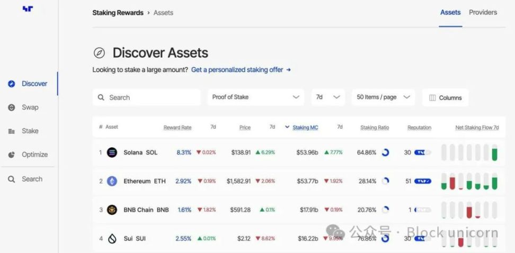515x253 pixels.
Task: Click BNB Chain's staking ratio donut icon
Action: click(x=385, y=210)
